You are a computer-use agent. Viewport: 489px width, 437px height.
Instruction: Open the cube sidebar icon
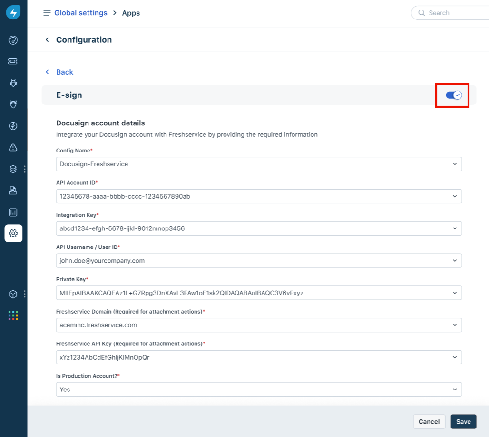[13, 294]
